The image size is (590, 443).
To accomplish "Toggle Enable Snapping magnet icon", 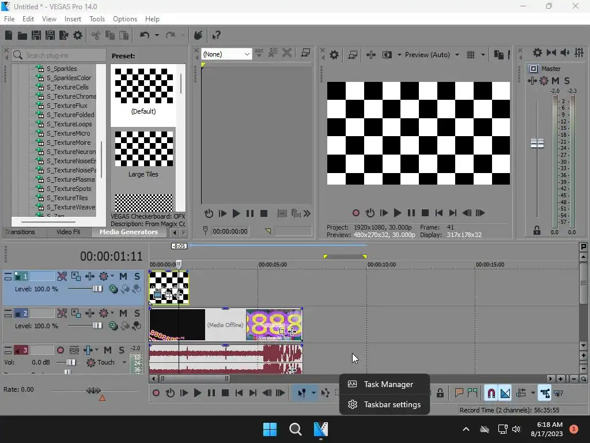I will [491, 393].
